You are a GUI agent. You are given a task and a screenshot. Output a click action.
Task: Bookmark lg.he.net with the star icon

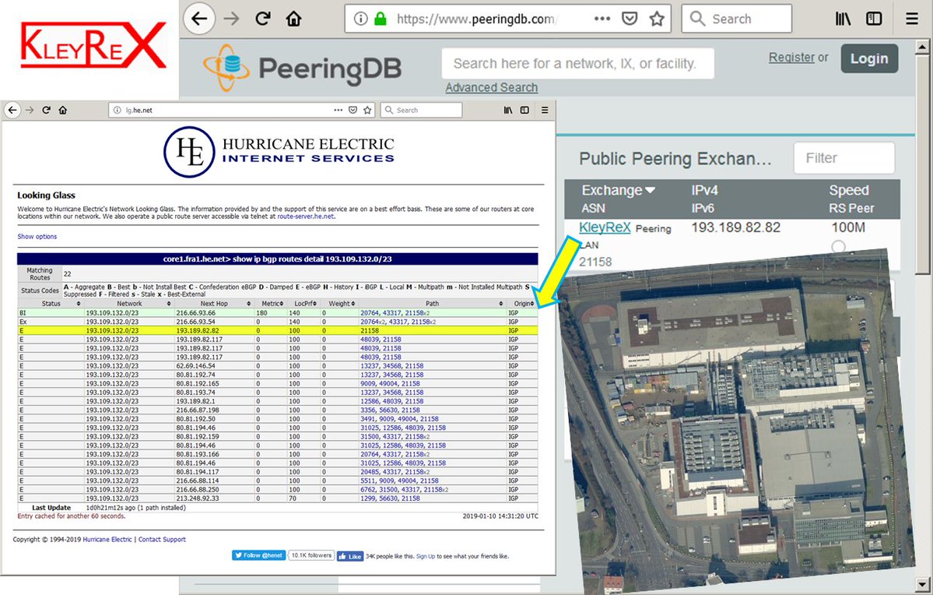[x=367, y=110]
